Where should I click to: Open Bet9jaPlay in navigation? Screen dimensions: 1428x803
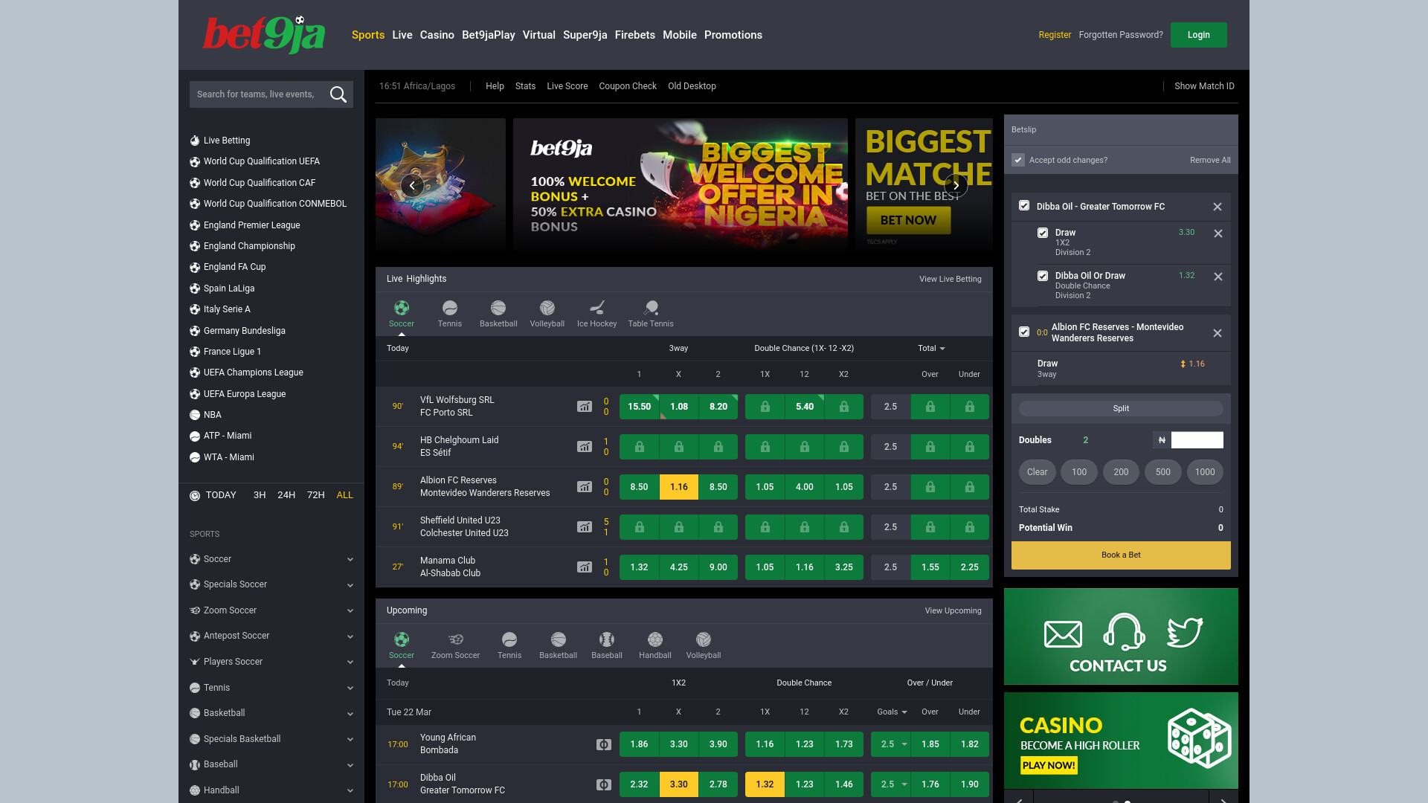click(x=489, y=35)
